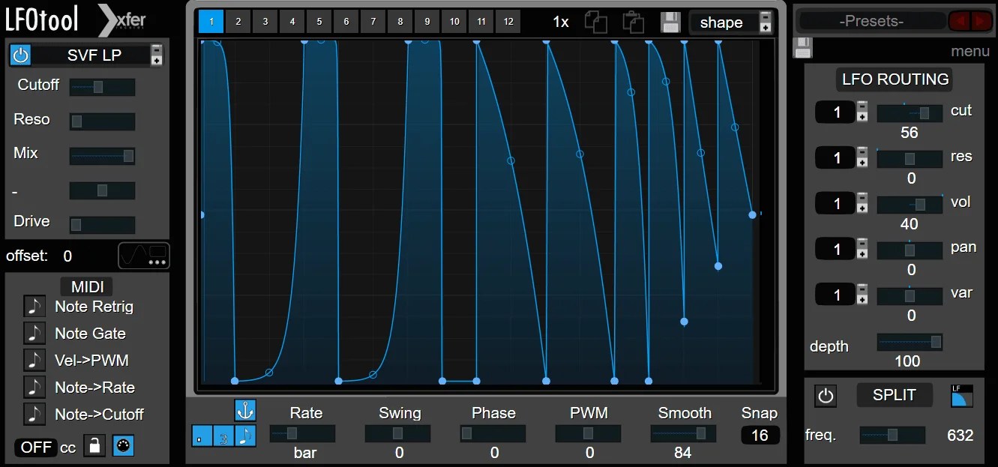
Task: Open the menu in the top-right panel
Action: (x=970, y=51)
